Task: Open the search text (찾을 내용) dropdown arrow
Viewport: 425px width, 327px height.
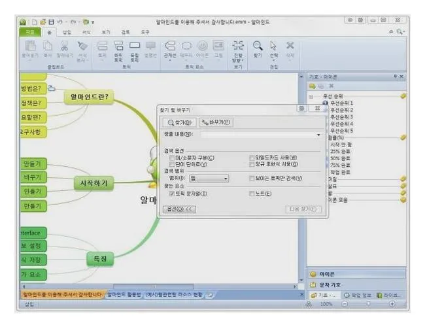Action: click(318, 135)
